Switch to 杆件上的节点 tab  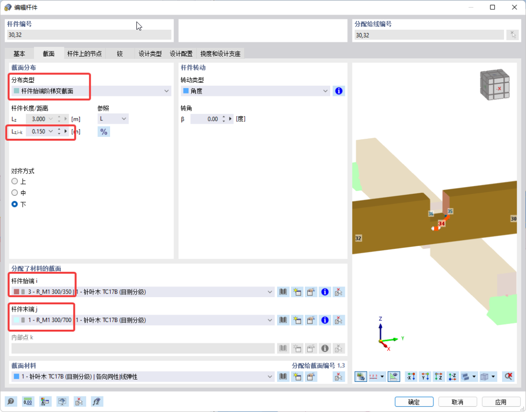click(x=85, y=54)
